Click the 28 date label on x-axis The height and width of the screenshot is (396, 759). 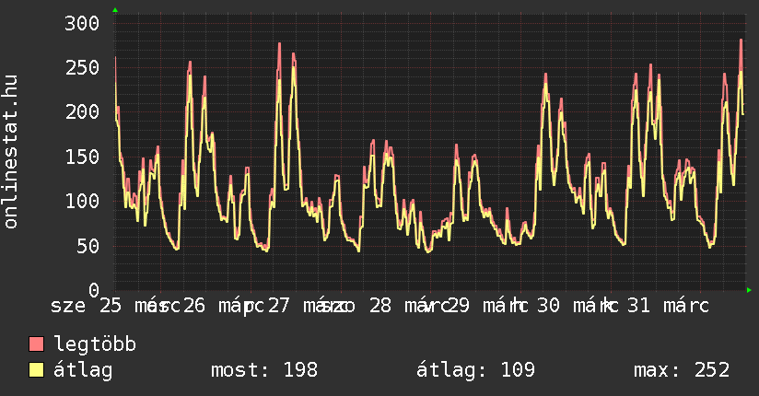(379, 305)
